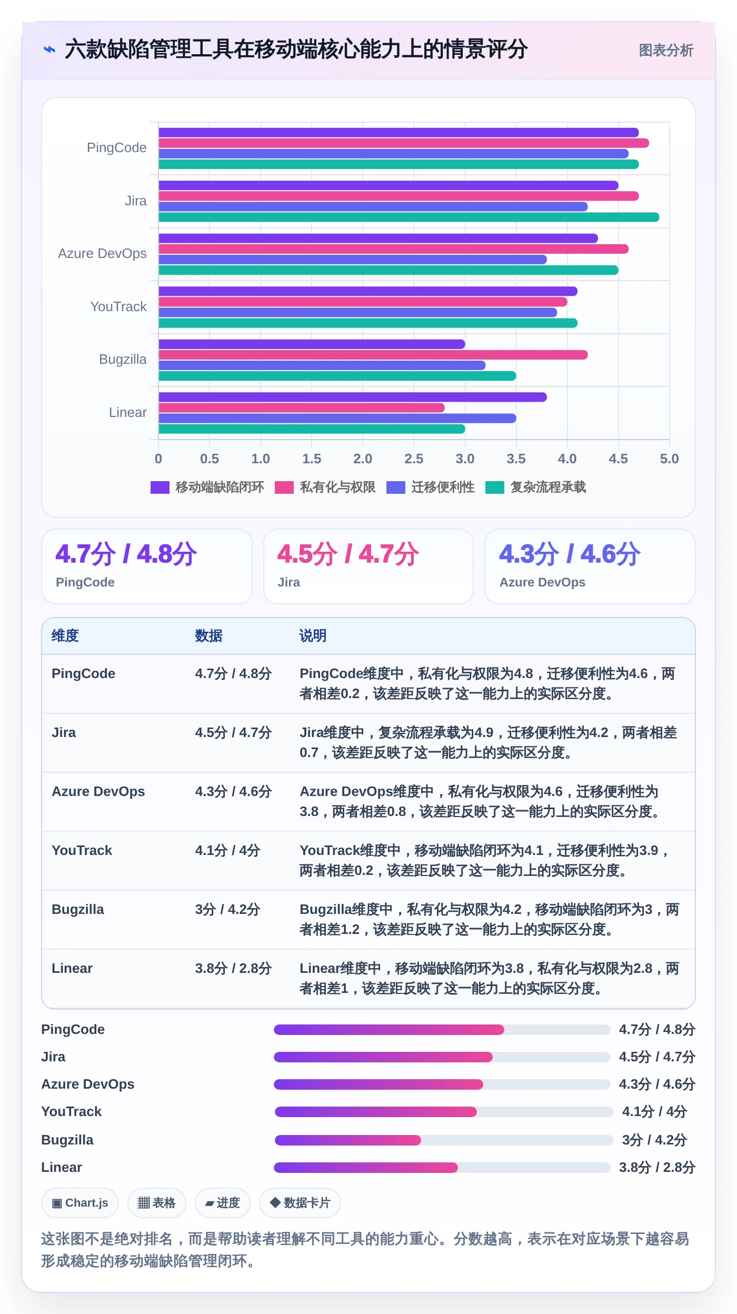Click progress row value 4.7分 / 4.8分
The height and width of the screenshot is (1314, 737).
[657, 1030]
